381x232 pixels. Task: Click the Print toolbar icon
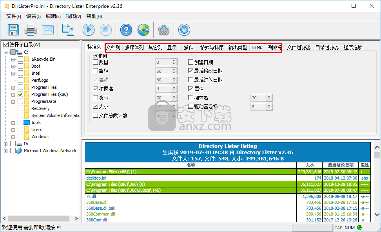[x=31, y=30]
